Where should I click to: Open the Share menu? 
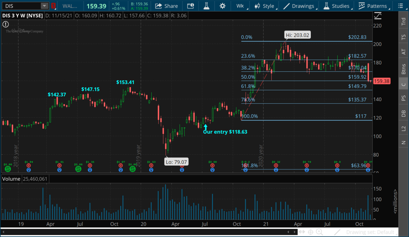point(166,6)
